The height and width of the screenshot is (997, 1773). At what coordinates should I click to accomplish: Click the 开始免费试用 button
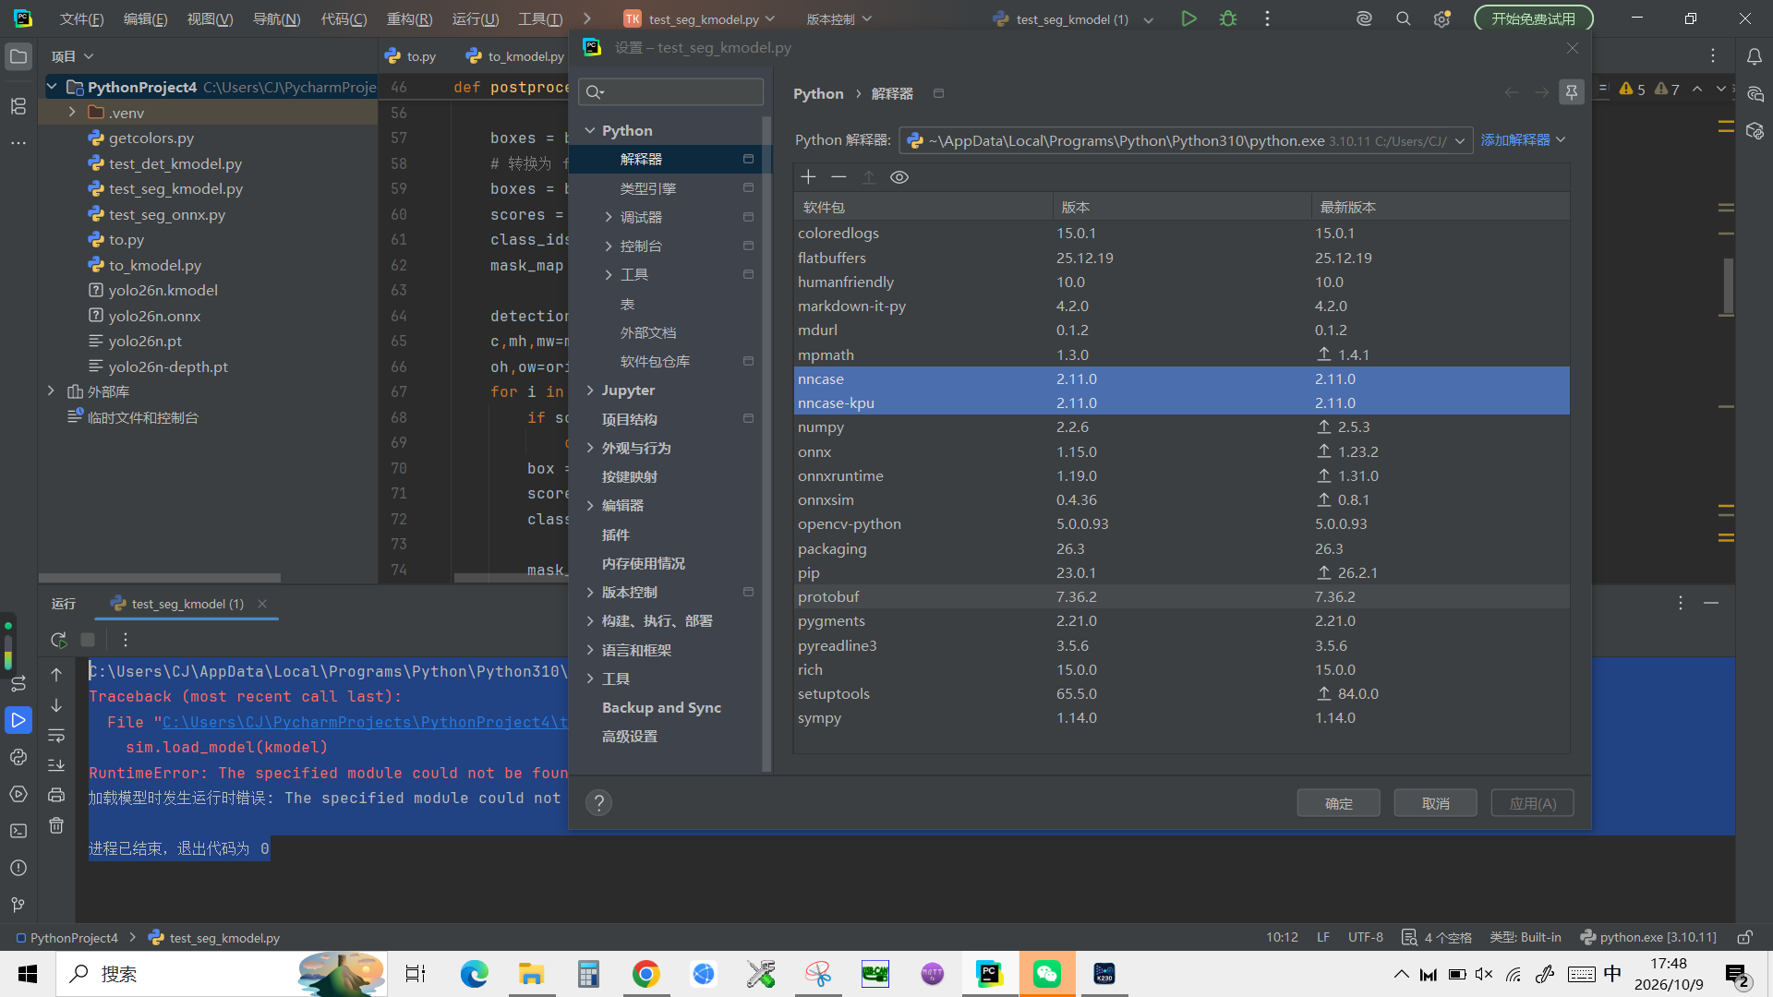click(x=1533, y=18)
